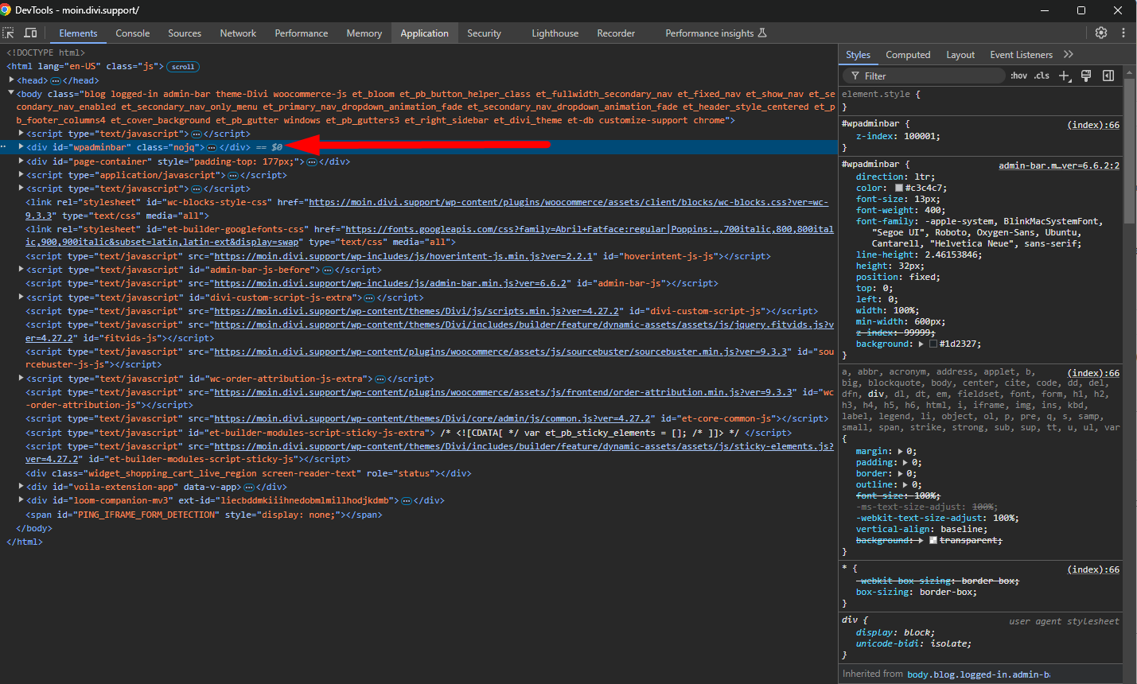Click the ellipsis in the voila-extension-app div

click(249, 487)
